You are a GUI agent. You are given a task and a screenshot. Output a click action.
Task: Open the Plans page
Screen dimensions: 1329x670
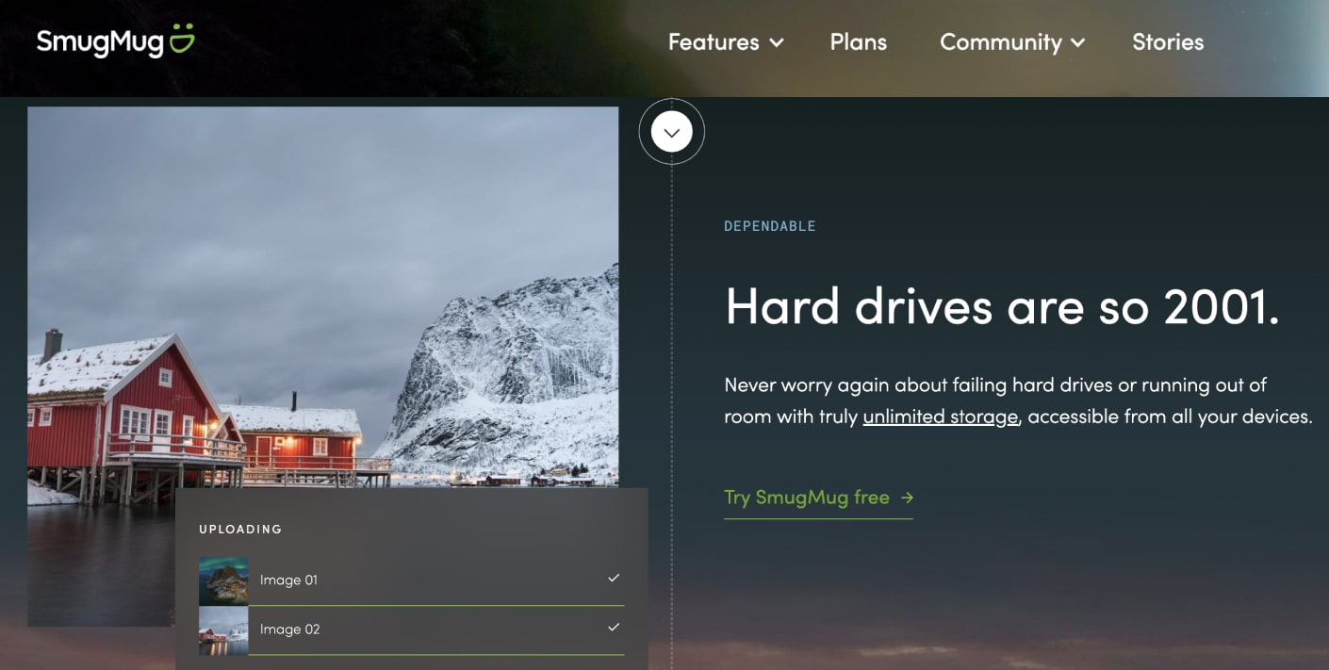click(858, 42)
